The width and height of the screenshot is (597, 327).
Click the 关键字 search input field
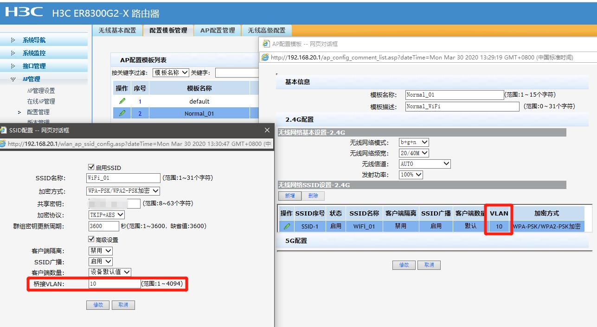tap(237, 73)
